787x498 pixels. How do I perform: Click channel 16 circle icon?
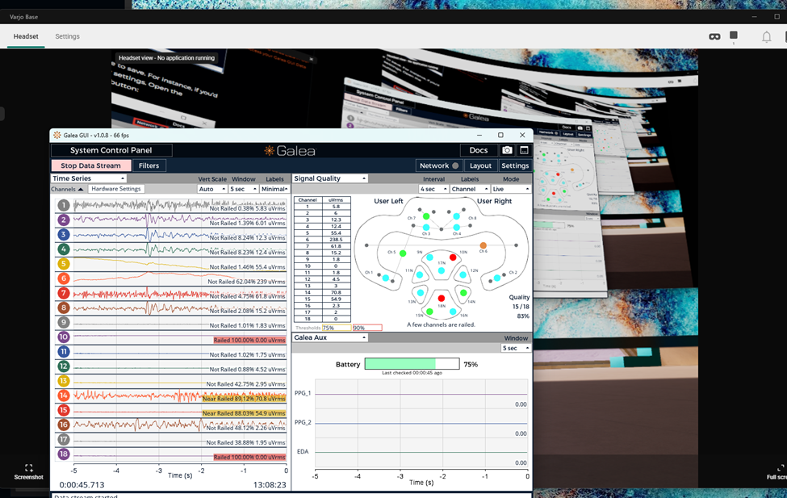tap(63, 425)
